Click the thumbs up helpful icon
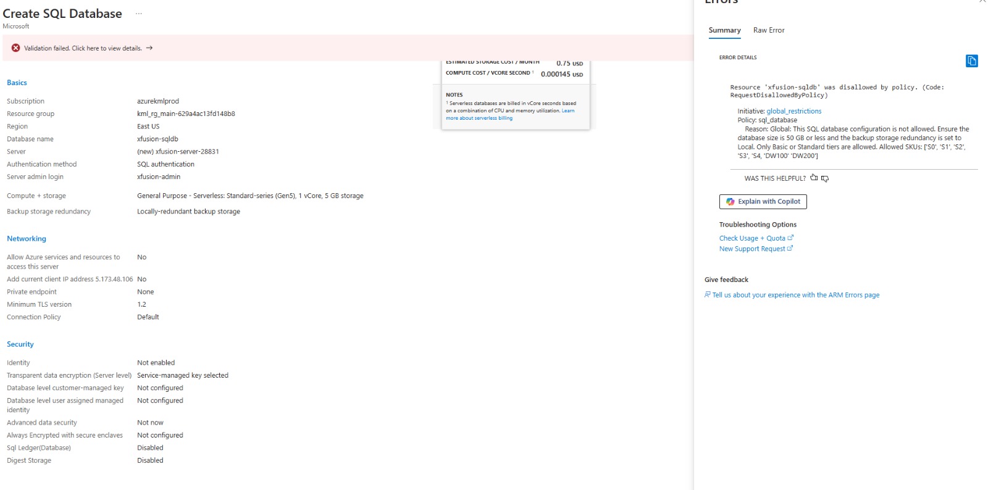The image size is (988, 490). 814,178
